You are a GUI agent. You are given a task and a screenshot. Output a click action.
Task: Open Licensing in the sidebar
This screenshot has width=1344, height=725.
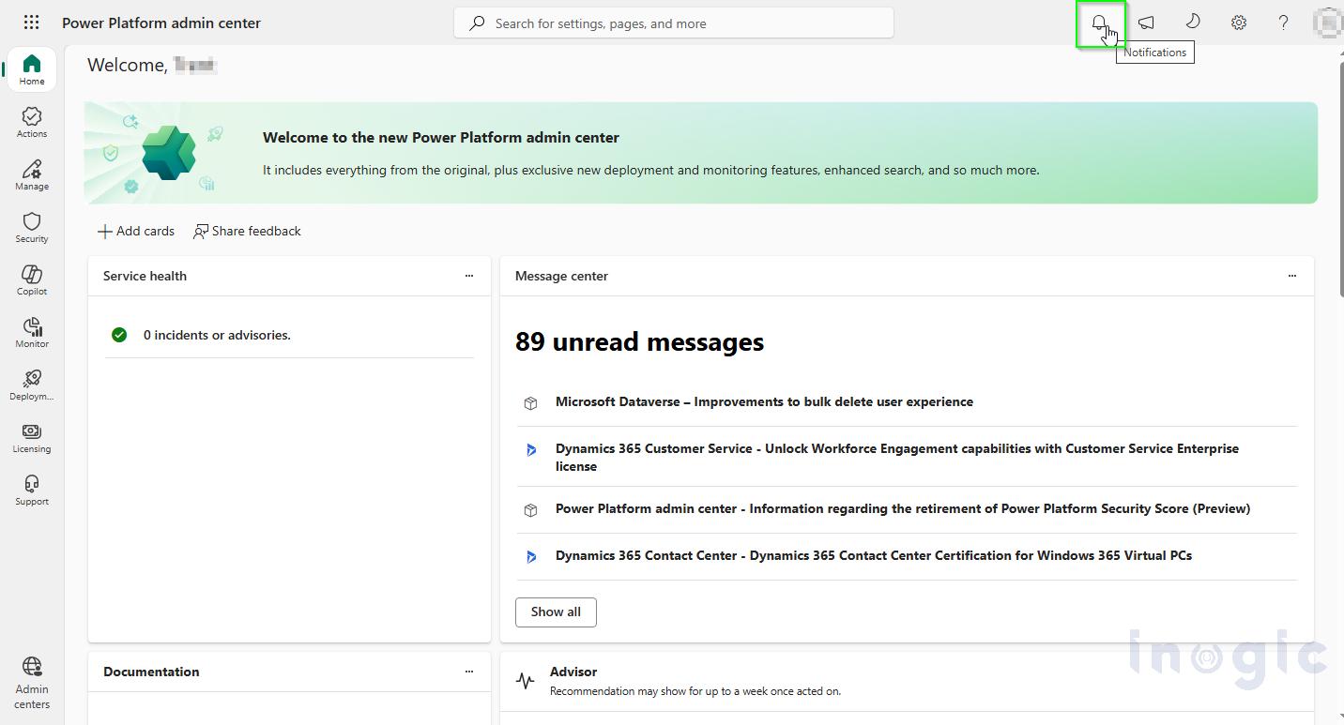point(32,437)
